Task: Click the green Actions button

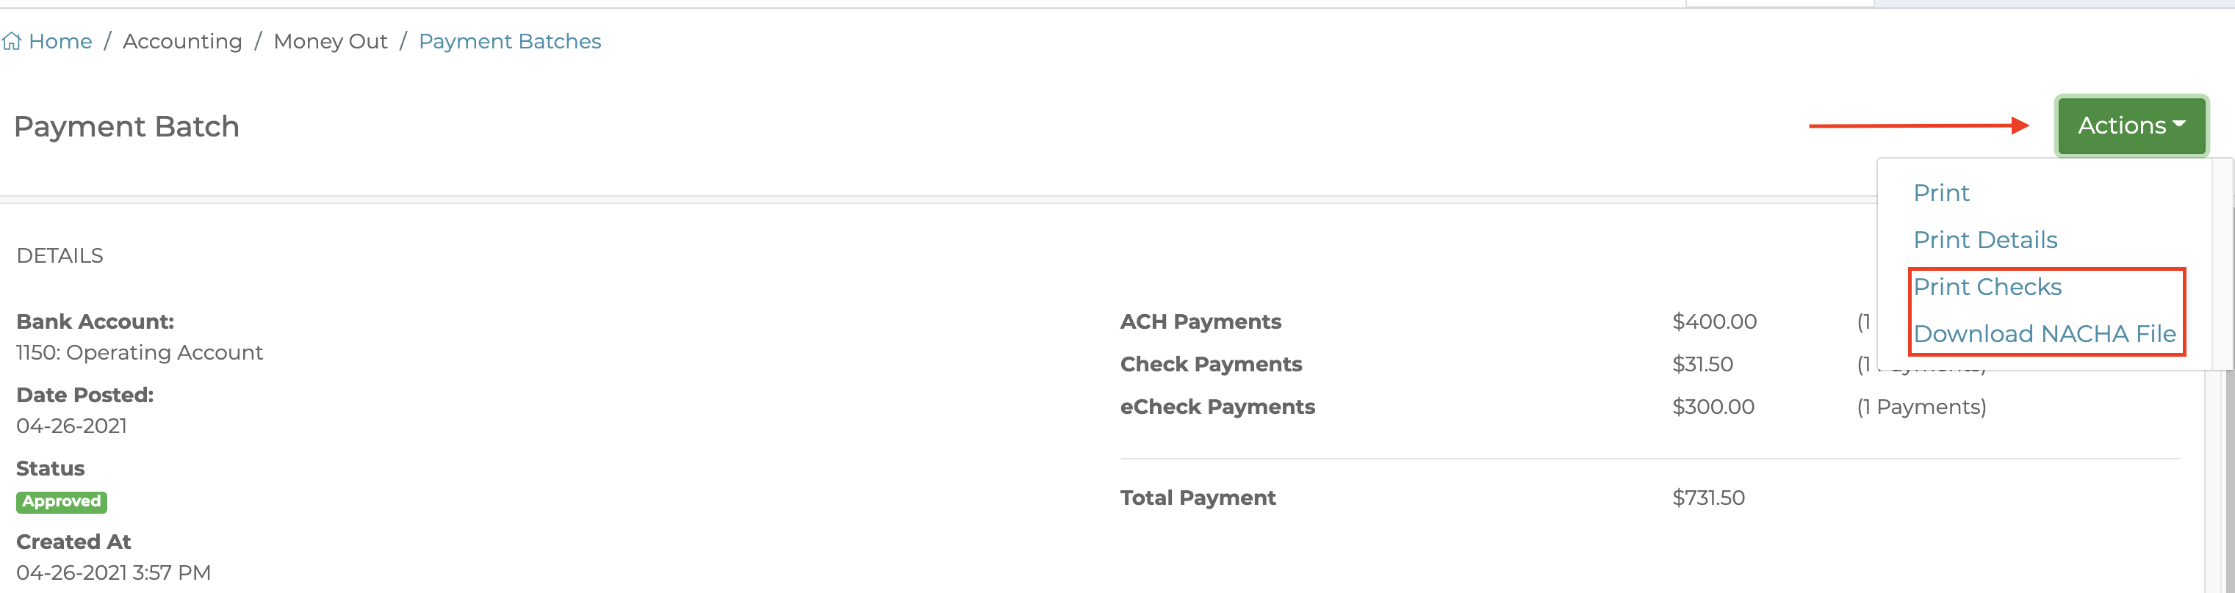Action: [x=2131, y=125]
